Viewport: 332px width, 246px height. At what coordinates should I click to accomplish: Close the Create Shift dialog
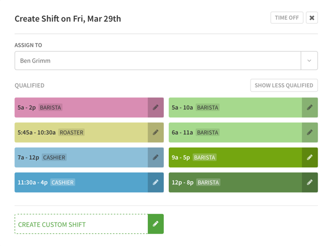tap(312, 17)
